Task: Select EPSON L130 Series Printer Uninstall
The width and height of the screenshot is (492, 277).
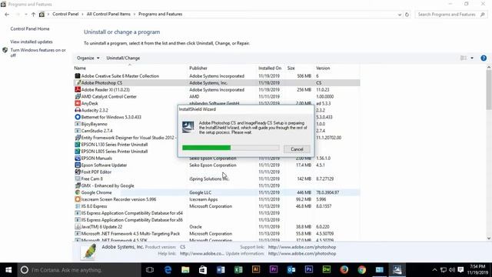Action: pos(115,145)
